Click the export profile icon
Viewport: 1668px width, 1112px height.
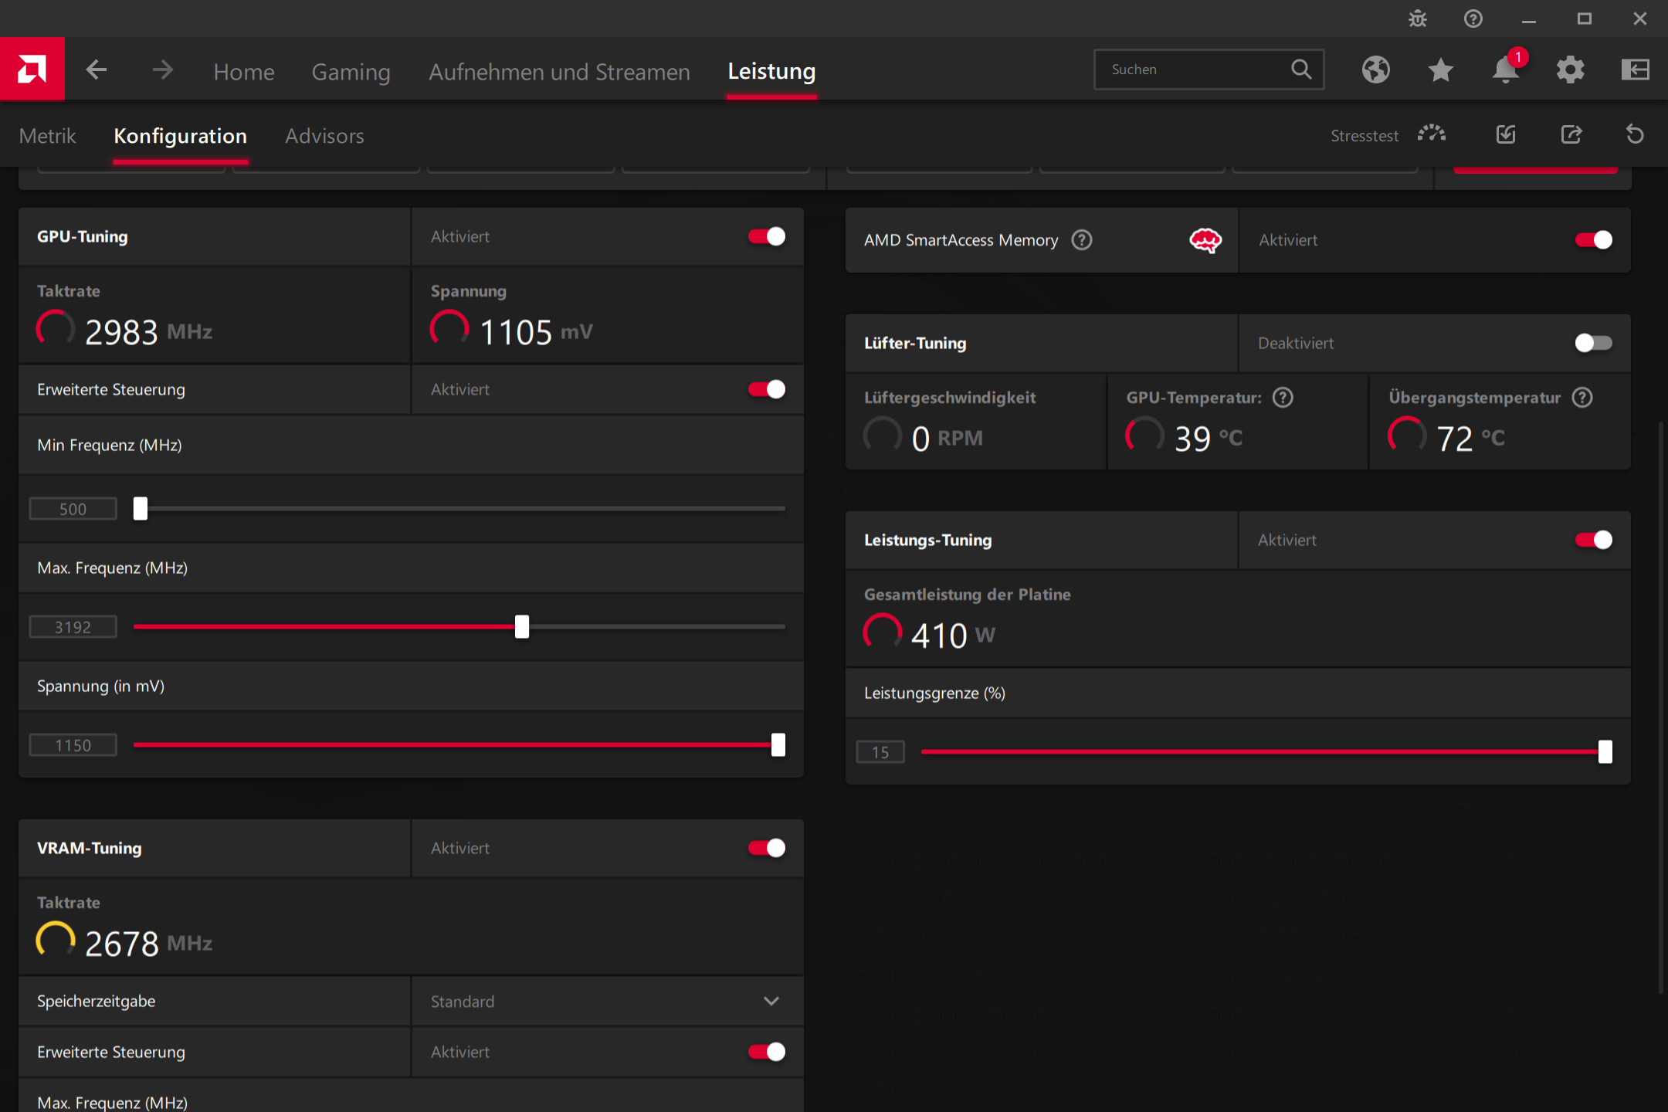pyautogui.click(x=1571, y=134)
